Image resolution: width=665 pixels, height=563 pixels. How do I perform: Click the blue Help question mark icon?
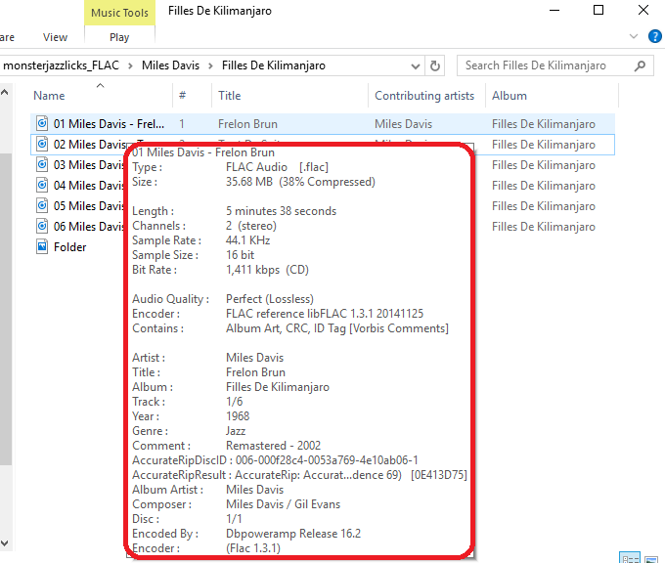point(656,37)
